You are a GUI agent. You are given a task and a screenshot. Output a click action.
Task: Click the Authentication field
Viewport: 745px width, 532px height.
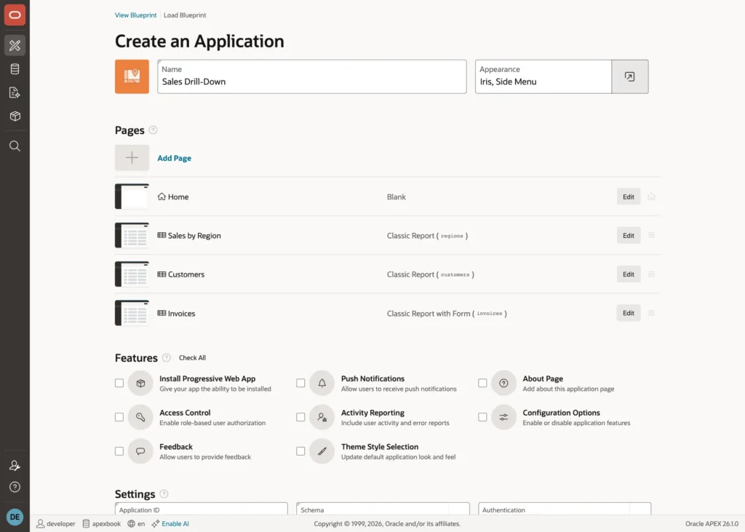(x=565, y=509)
